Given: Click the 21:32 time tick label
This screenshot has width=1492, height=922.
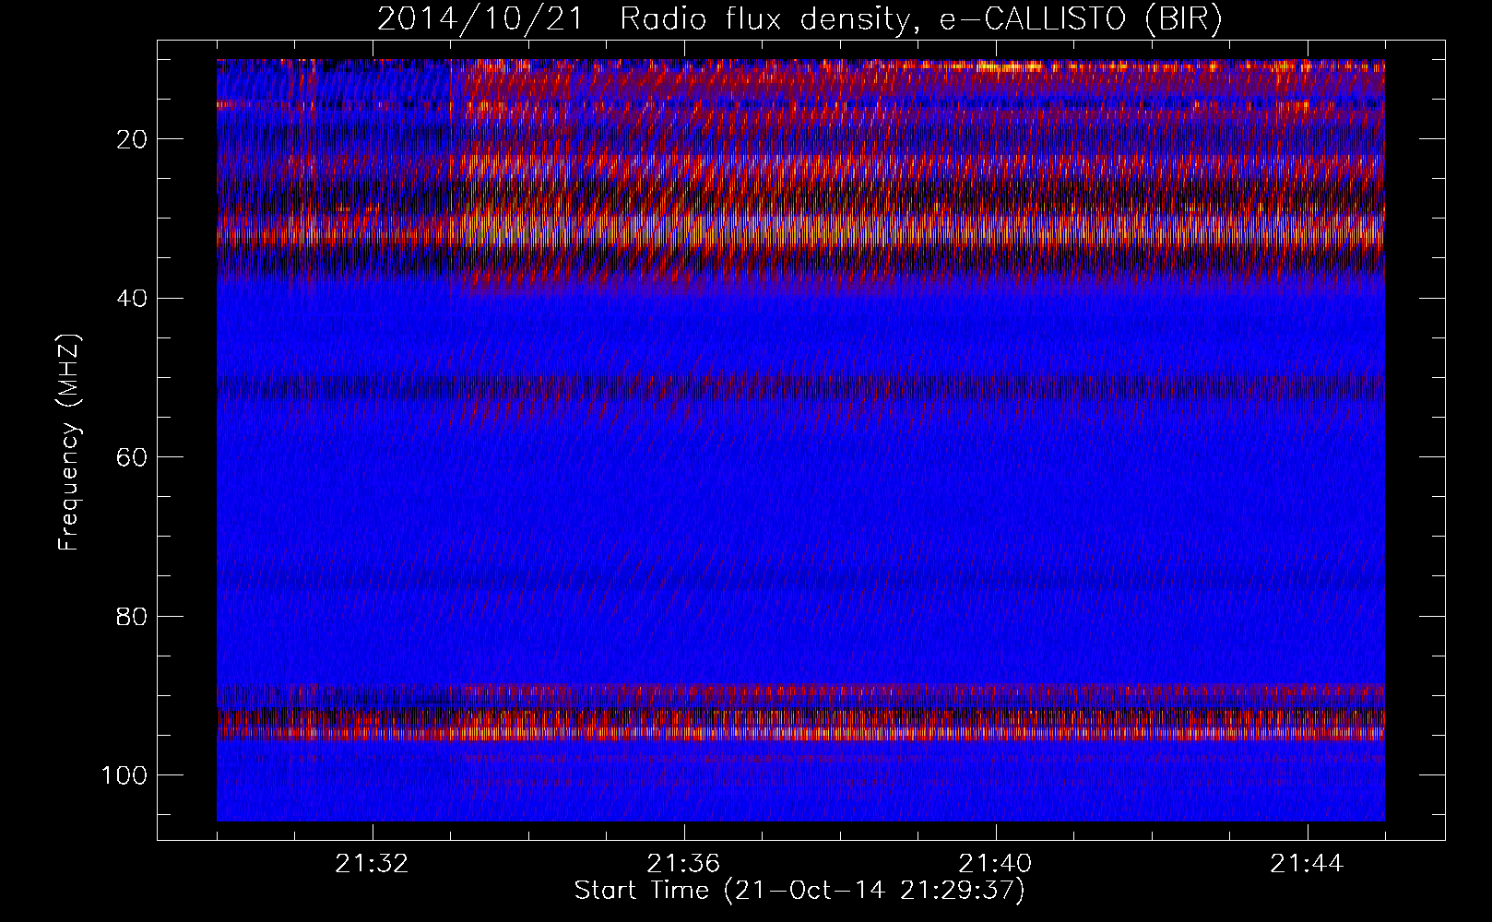Looking at the screenshot, I should pos(372,864).
